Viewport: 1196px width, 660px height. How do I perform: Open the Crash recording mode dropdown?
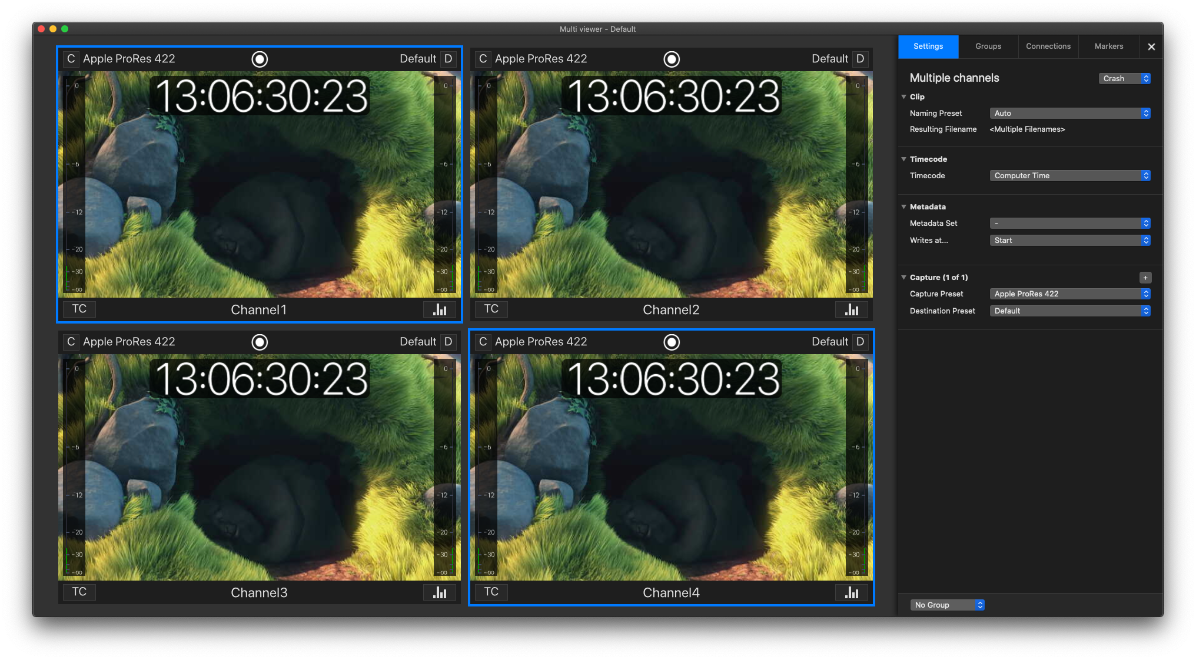coord(1125,78)
